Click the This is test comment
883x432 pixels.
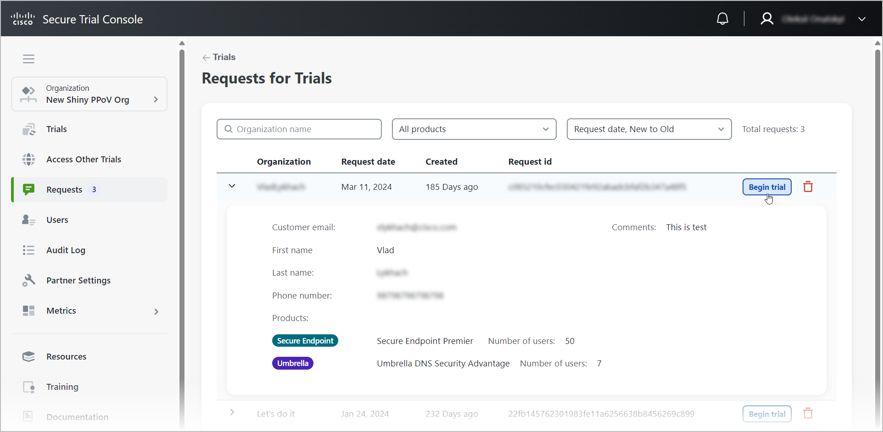pos(686,227)
